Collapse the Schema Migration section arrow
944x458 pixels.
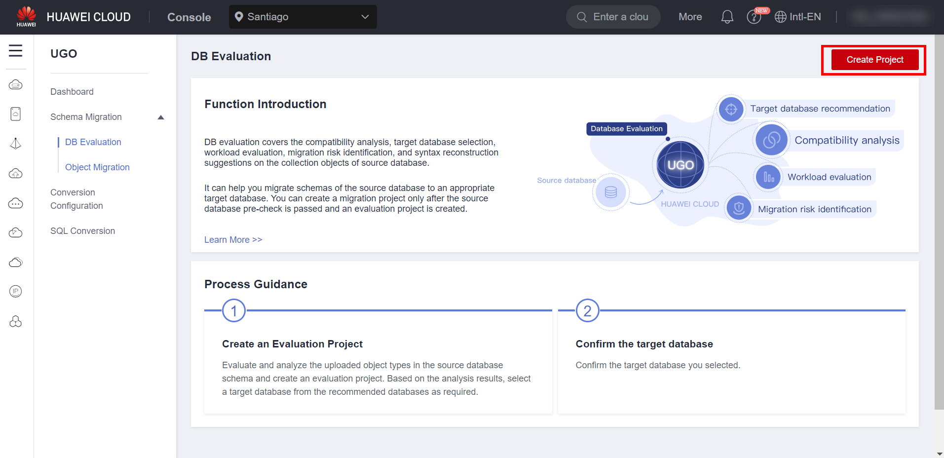[160, 117]
